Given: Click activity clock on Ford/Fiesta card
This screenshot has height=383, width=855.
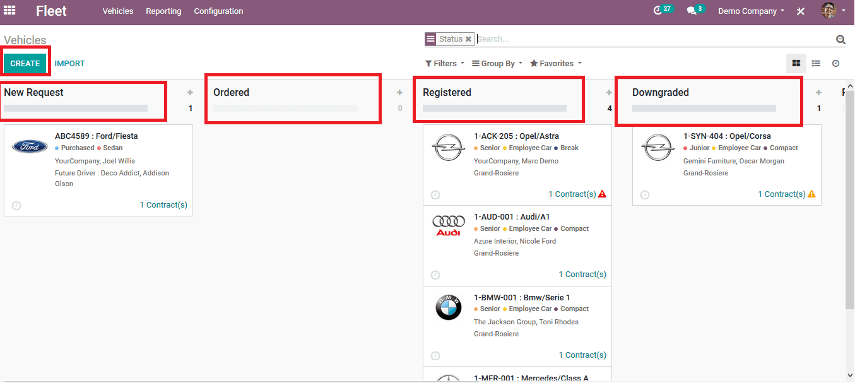Looking at the screenshot, I should pos(16,206).
